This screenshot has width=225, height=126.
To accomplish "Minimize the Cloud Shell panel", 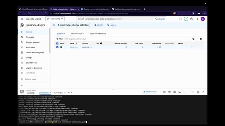I will coord(193,92).
